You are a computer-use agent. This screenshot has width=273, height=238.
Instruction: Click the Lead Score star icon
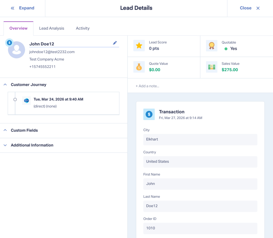[x=139, y=46]
